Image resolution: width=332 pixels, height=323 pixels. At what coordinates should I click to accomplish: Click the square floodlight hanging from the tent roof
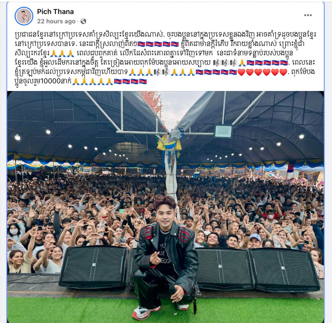point(223,131)
